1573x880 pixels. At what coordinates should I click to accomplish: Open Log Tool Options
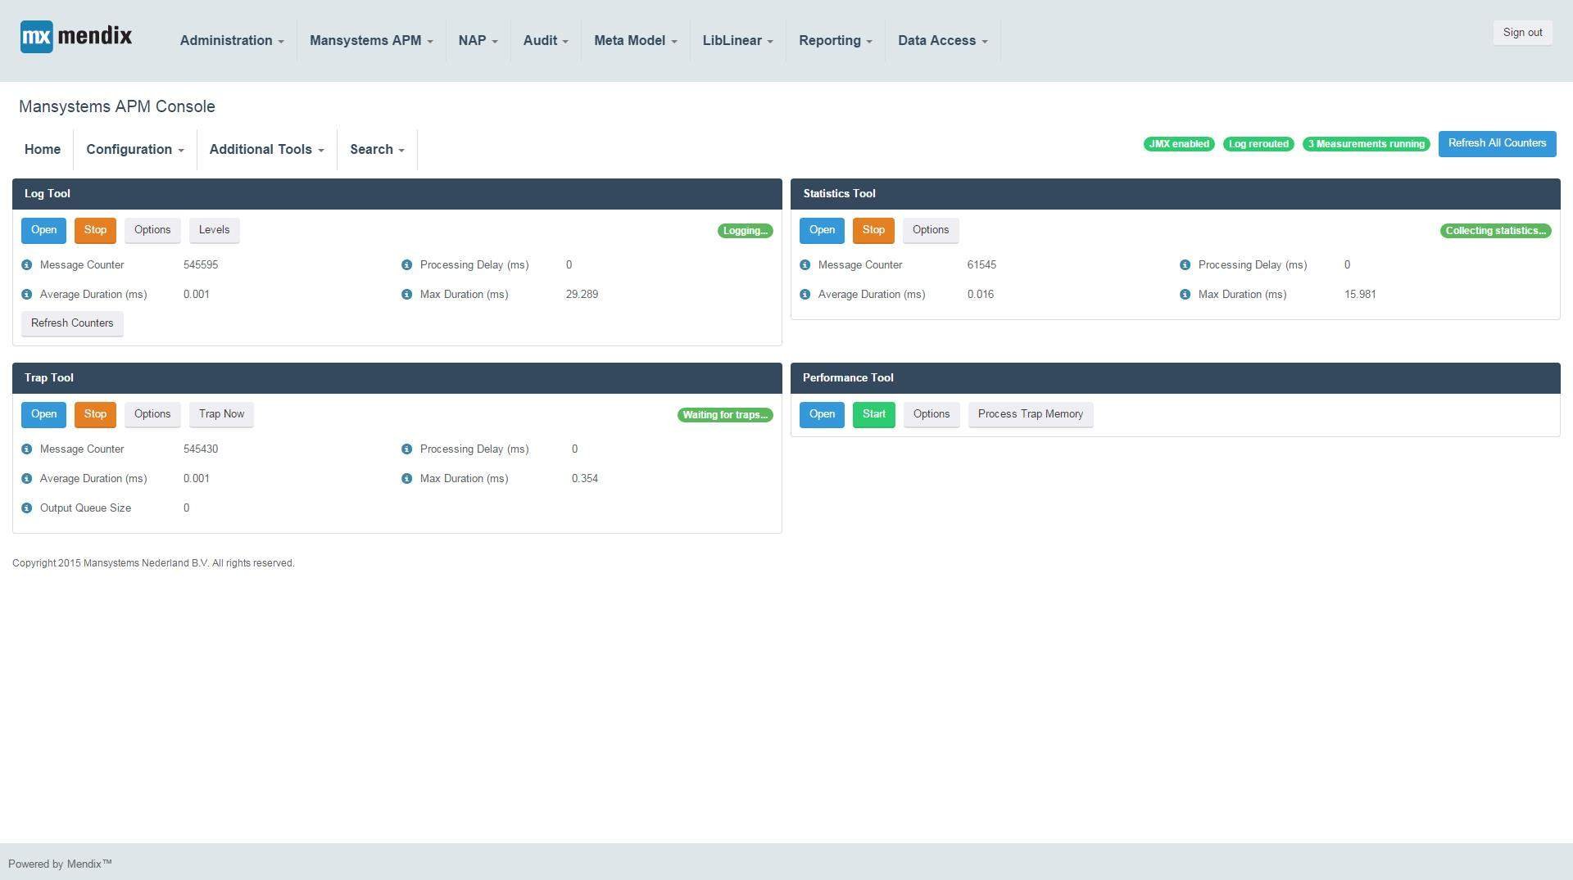[x=152, y=230]
